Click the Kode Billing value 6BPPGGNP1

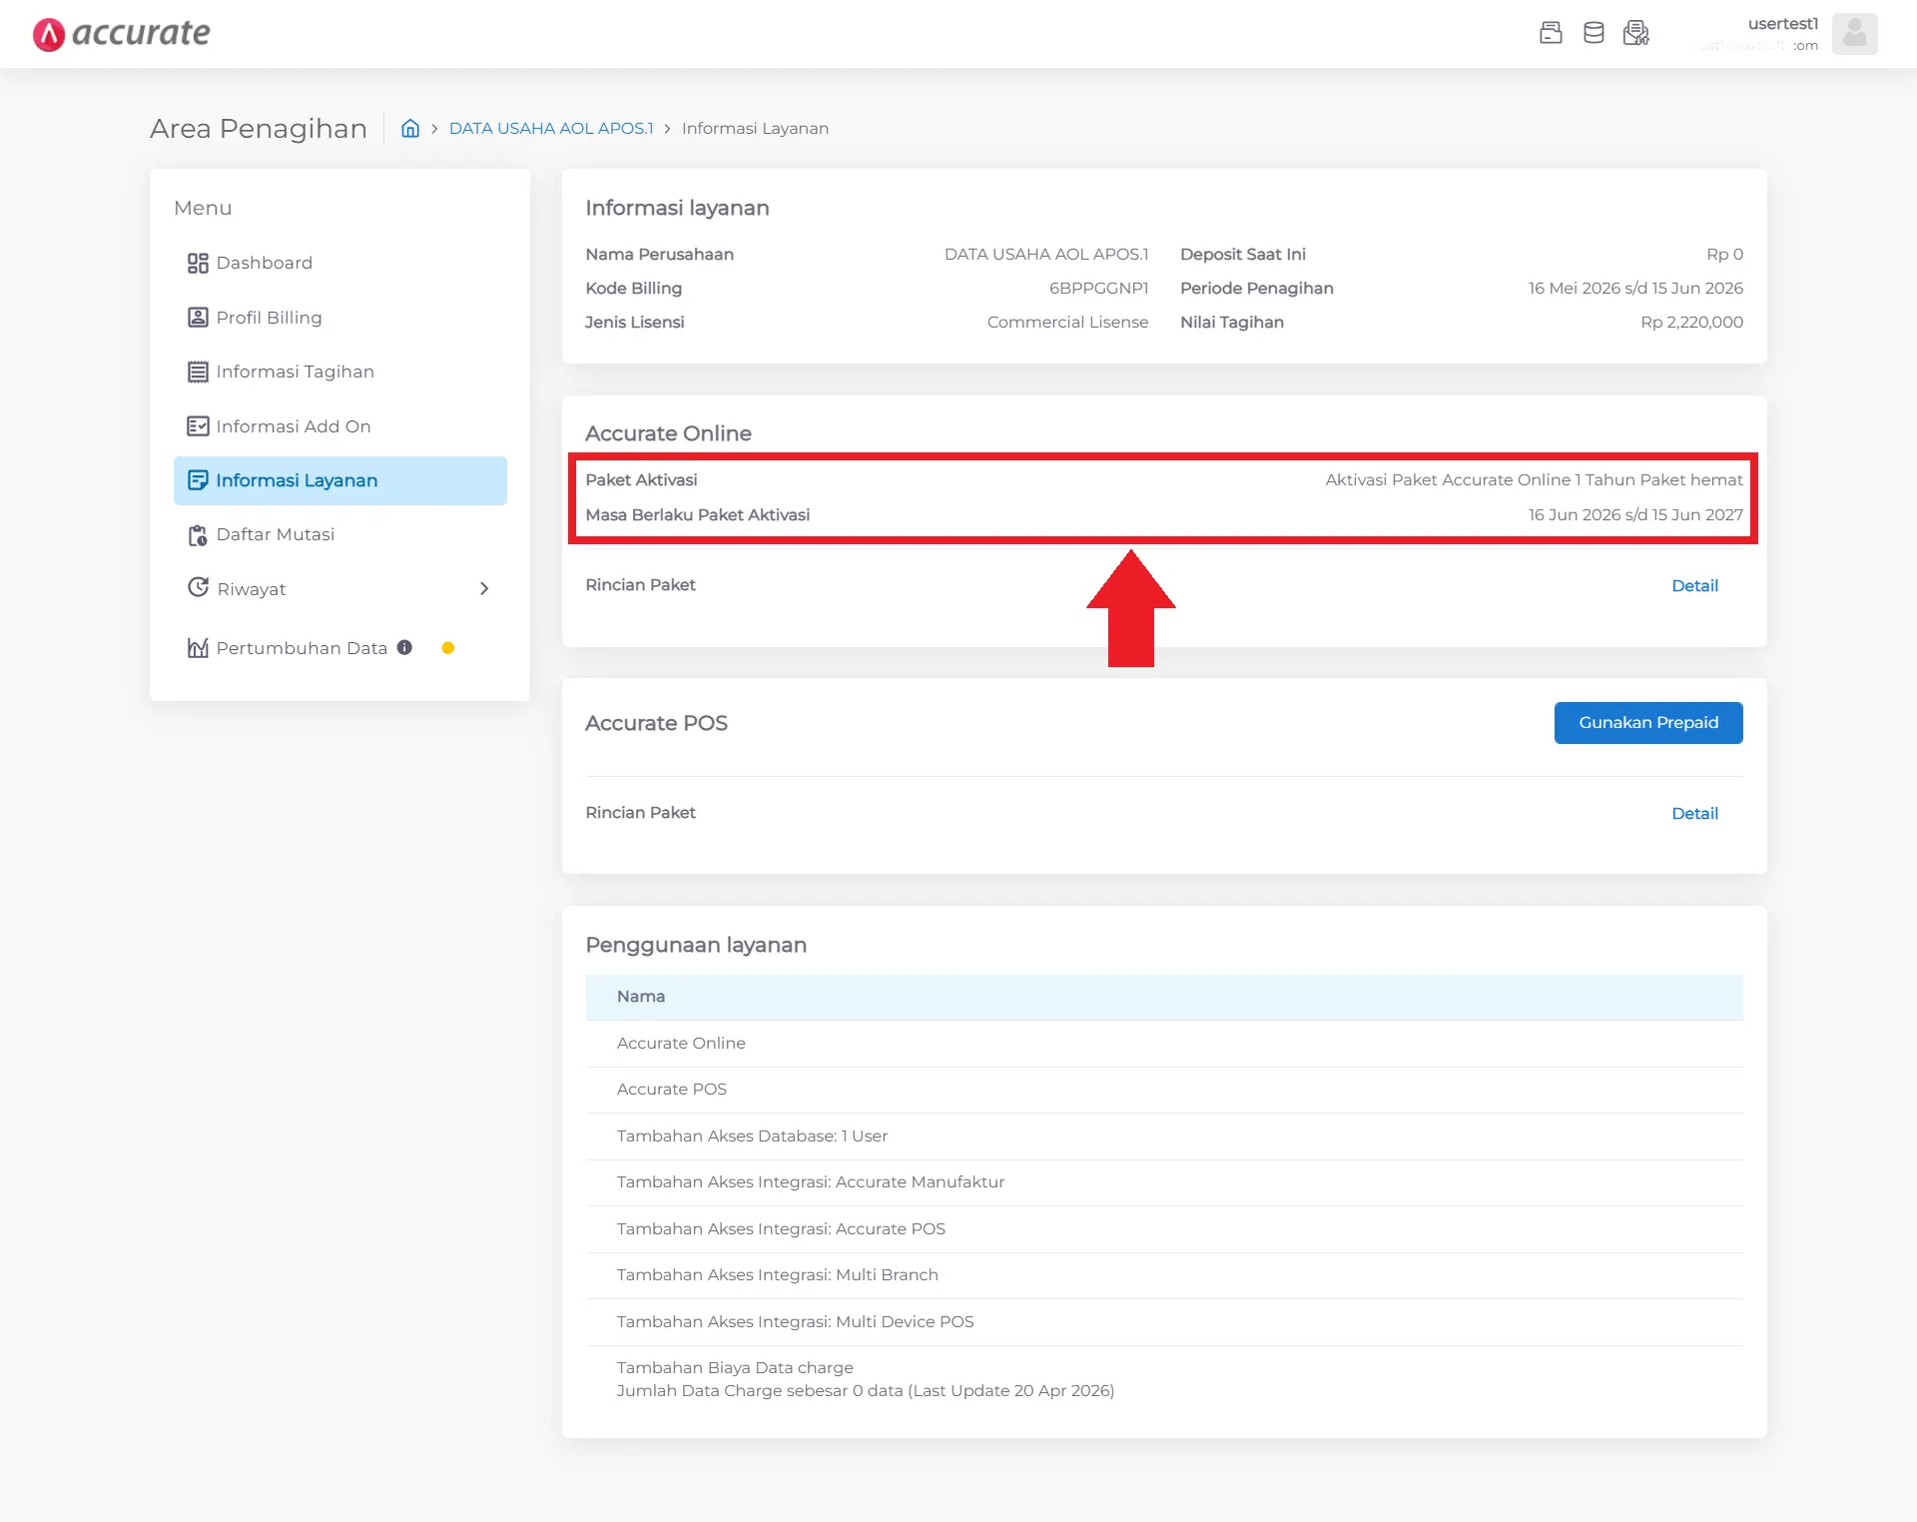click(x=1098, y=289)
